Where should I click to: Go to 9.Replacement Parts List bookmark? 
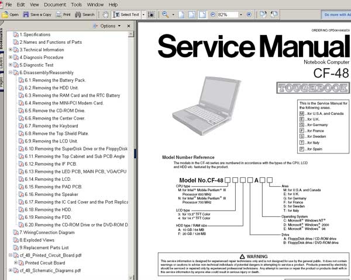pyautogui.click(x=44, y=247)
